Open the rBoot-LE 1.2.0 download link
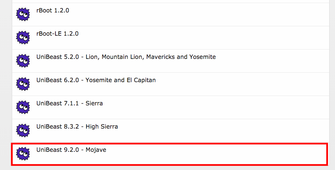This screenshot has width=335, height=170. pyautogui.click(x=57, y=34)
